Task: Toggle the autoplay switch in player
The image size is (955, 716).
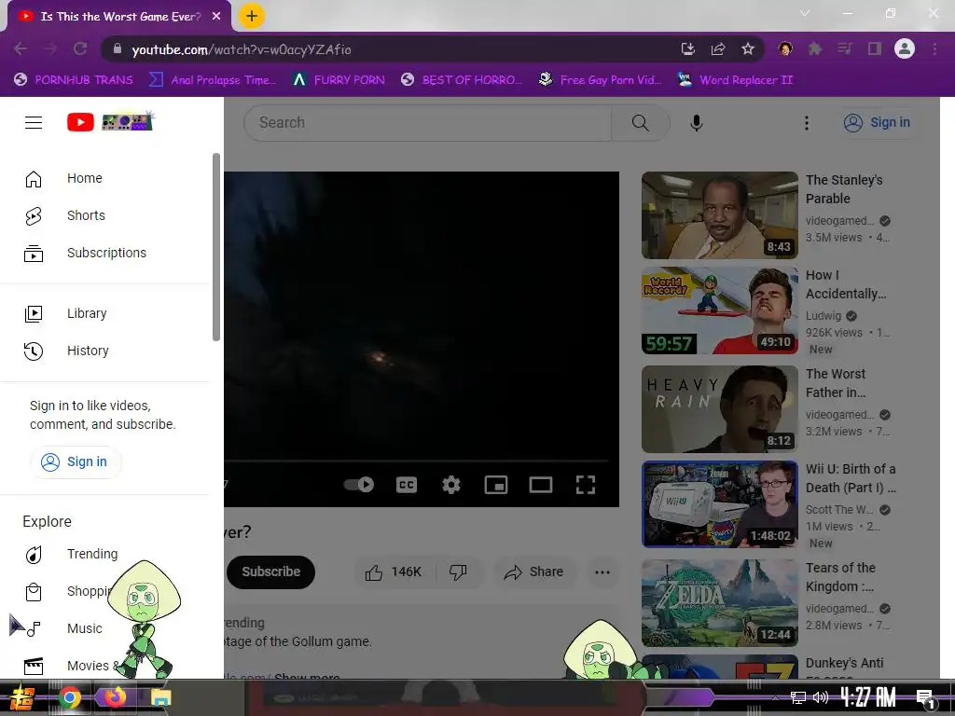Action: tap(359, 485)
